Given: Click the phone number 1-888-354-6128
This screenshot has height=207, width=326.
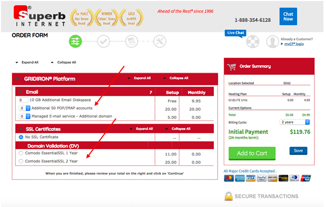Looking at the screenshot, I should pos(253,20).
